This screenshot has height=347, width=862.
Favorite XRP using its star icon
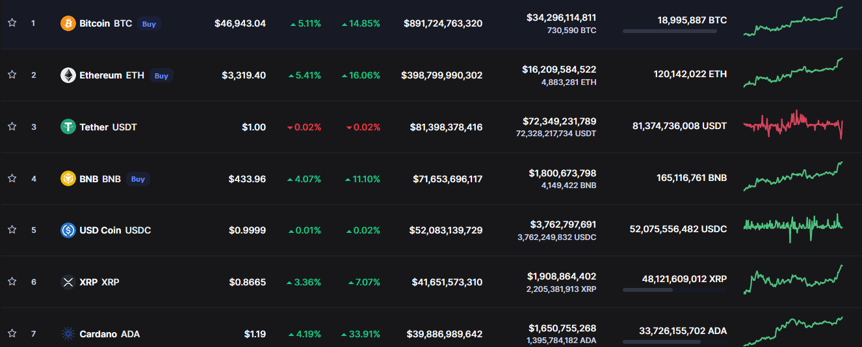12,281
